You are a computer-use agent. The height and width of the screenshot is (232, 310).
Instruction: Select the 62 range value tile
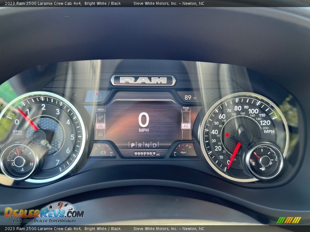[186, 126]
